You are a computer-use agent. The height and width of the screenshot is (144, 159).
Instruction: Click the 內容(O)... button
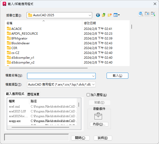click(x=99, y=124)
